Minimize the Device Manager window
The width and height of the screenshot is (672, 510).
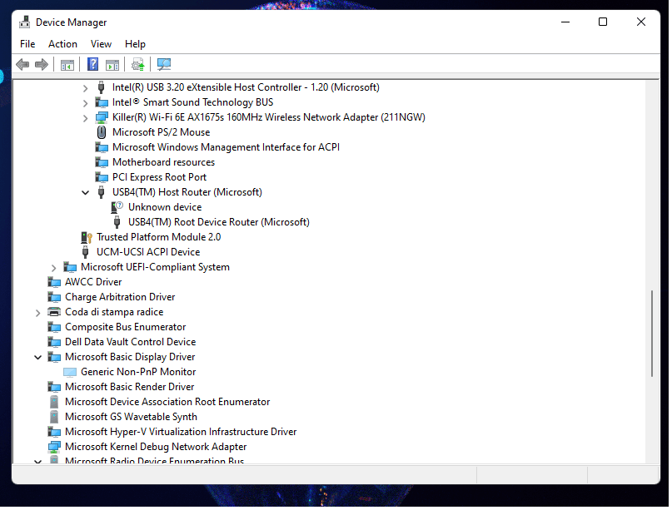[x=565, y=22]
